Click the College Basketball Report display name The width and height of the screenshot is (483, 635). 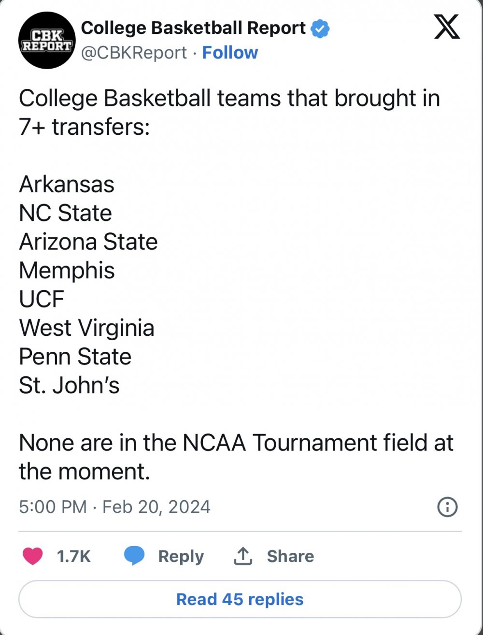(x=193, y=28)
